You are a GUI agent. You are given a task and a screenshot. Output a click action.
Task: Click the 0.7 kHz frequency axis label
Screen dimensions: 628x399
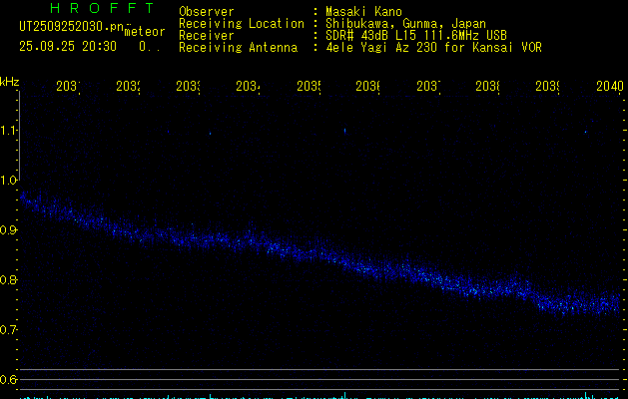pos(9,330)
